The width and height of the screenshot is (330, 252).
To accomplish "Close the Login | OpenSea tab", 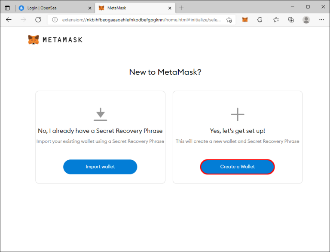I will (x=89, y=8).
